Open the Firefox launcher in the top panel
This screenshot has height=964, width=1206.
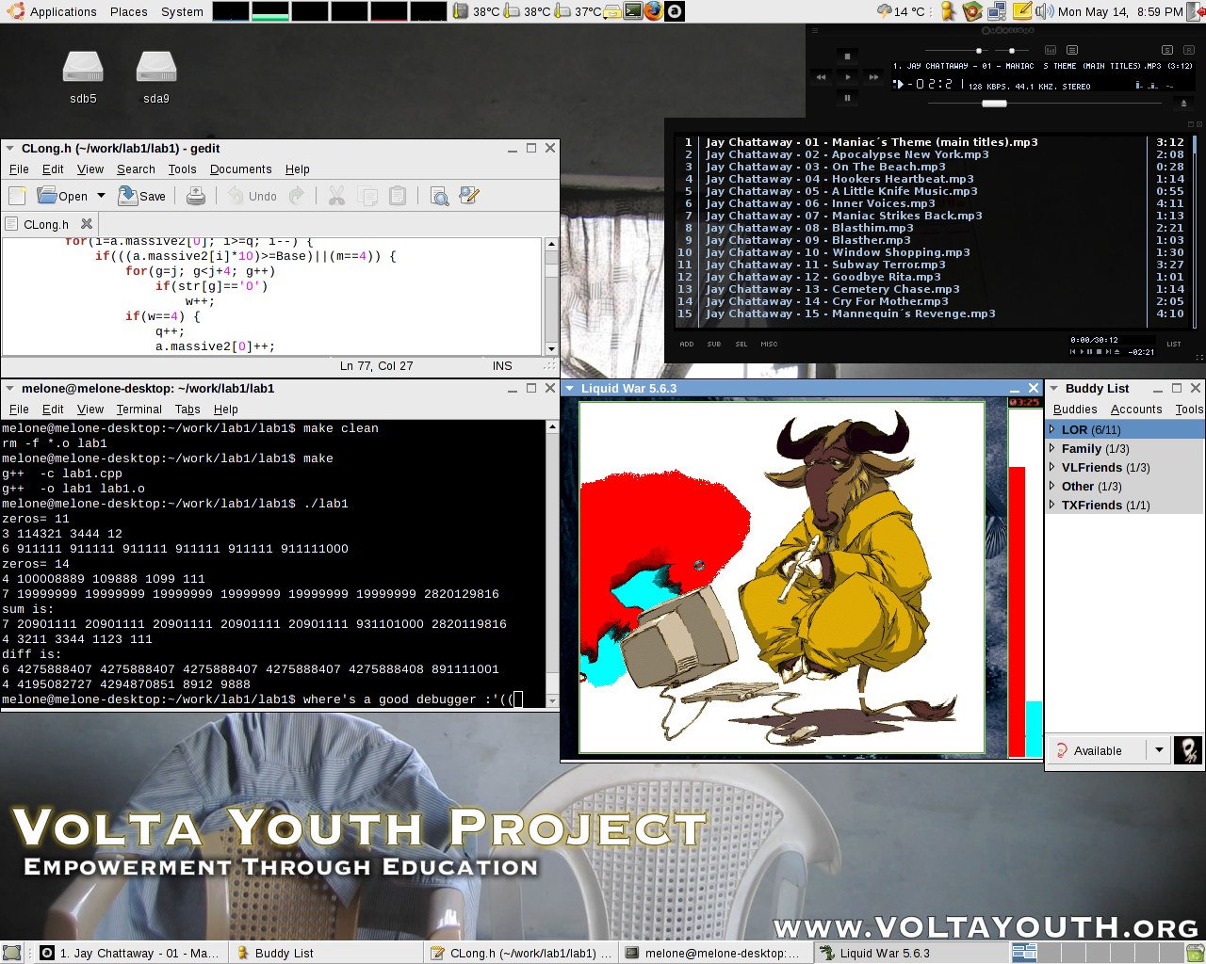tap(653, 11)
